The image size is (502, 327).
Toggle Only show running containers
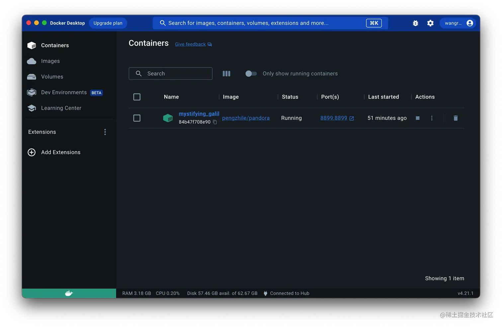pyautogui.click(x=251, y=74)
